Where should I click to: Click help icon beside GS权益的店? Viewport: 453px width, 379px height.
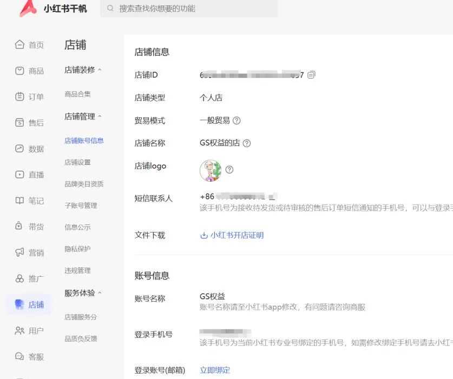tap(247, 143)
